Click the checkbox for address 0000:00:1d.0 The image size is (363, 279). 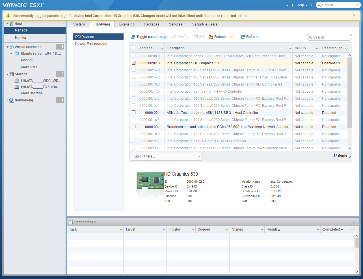(x=133, y=134)
